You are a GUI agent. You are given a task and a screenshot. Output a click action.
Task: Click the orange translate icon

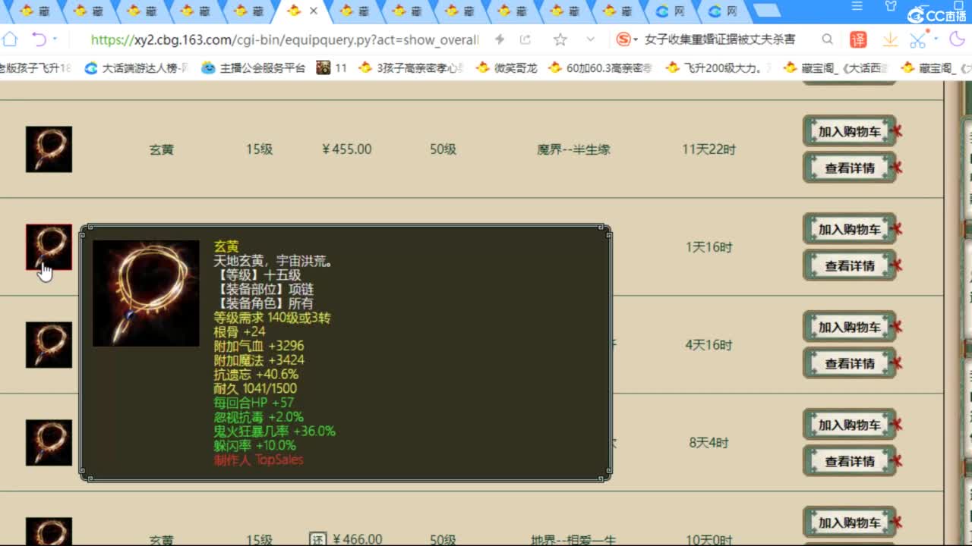click(858, 39)
